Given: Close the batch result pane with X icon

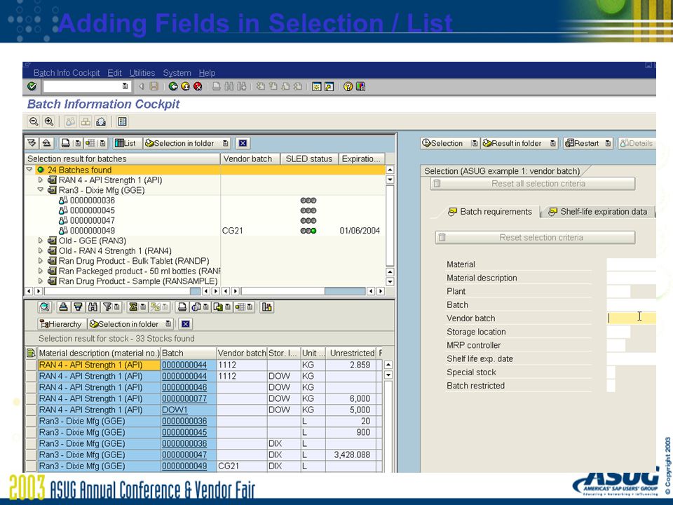Looking at the screenshot, I should [243, 143].
